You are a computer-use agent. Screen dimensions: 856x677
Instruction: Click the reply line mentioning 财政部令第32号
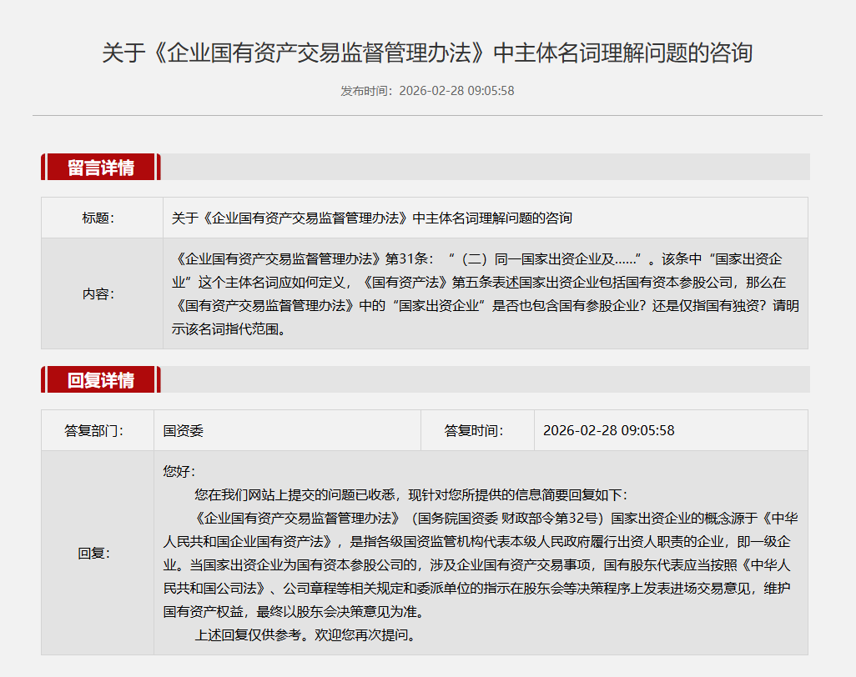(x=496, y=518)
